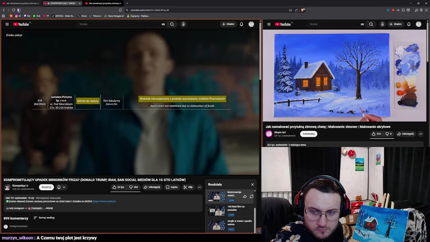The height and width of the screenshot is (242, 430).
Task: Open the TikTok bookmark
Action: coord(63,16)
